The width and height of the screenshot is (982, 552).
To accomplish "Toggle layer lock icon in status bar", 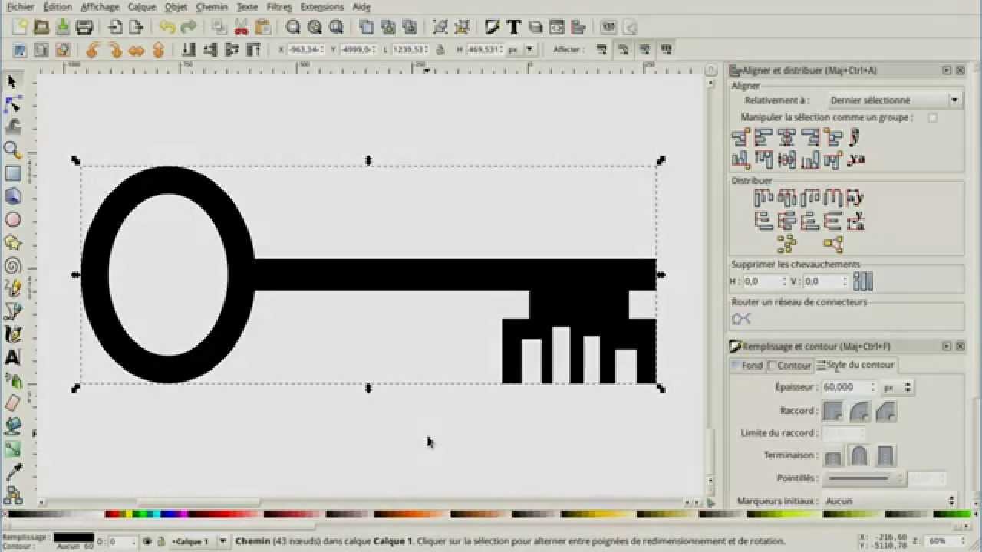I will click(160, 541).
